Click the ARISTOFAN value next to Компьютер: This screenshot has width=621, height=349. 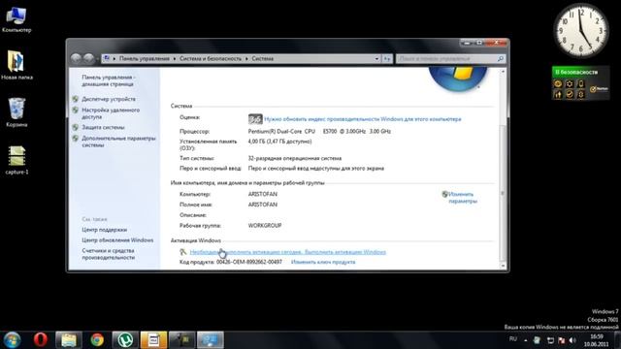point(263,194)
